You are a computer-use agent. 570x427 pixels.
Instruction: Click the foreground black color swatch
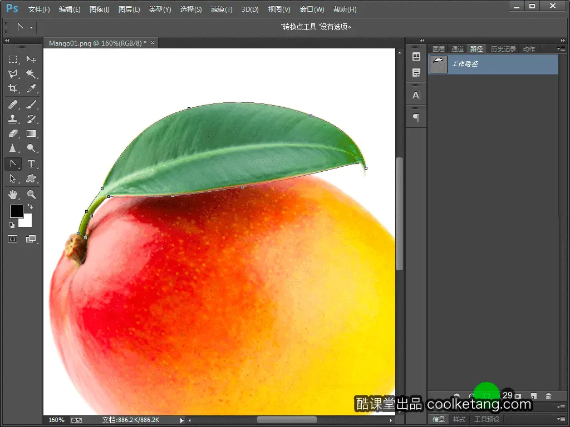pyautogui.click(x=15, y=210)
